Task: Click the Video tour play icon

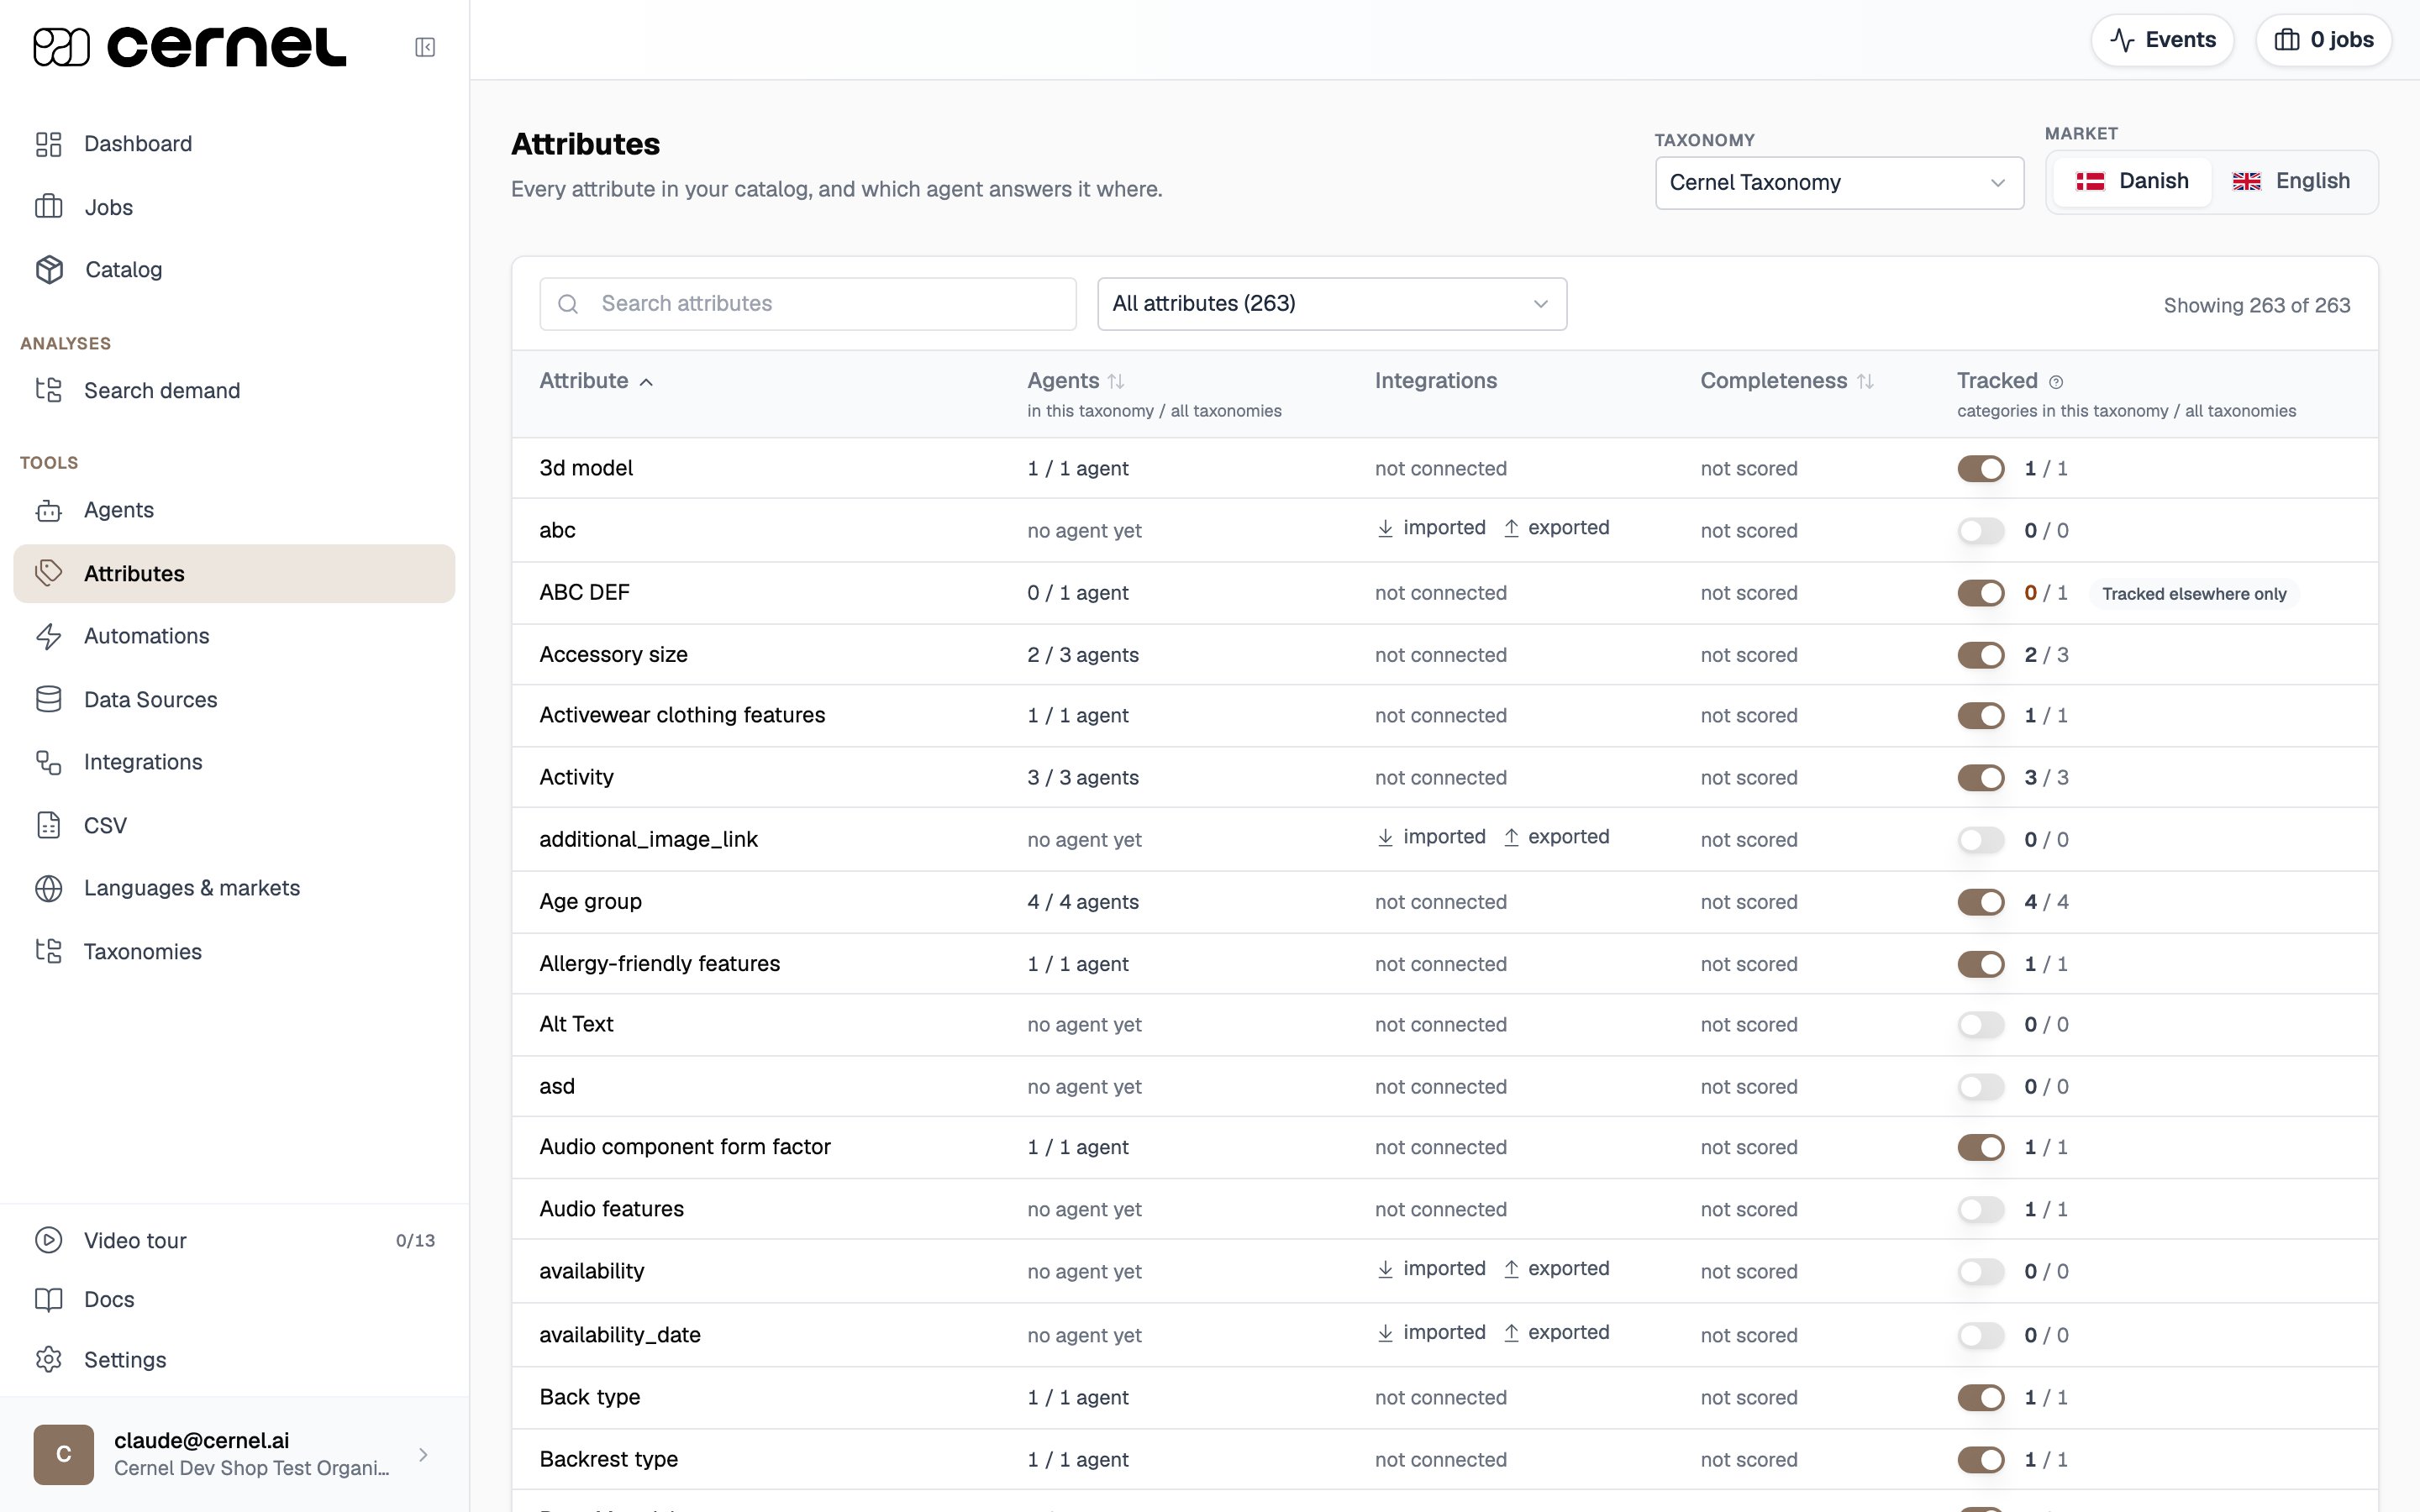Action: (x=49, y=1240)
